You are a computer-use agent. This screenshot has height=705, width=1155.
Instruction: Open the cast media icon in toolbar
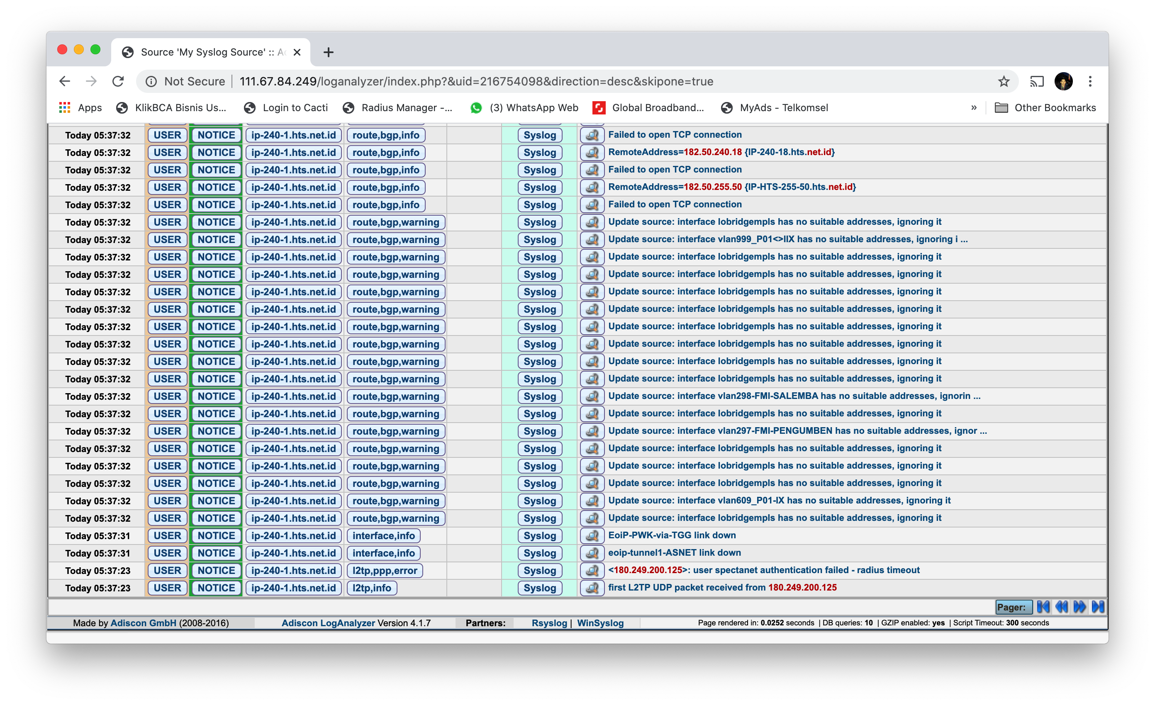pyautogui.click(x=1037, y=82)
